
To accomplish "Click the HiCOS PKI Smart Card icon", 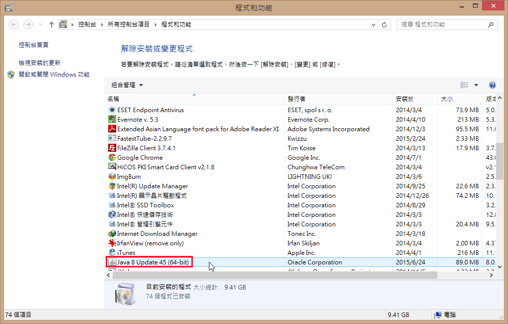I will (112, 167).
